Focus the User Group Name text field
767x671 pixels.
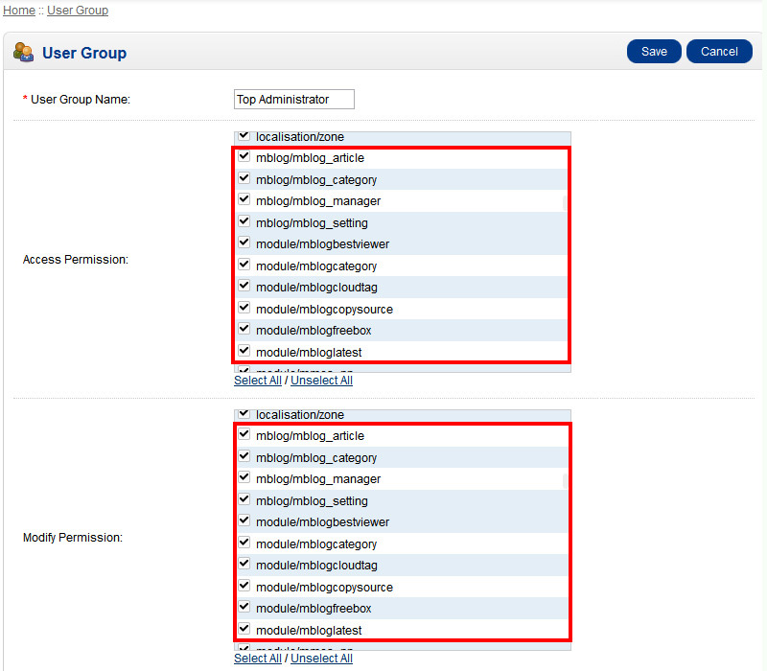pos(294,100)
